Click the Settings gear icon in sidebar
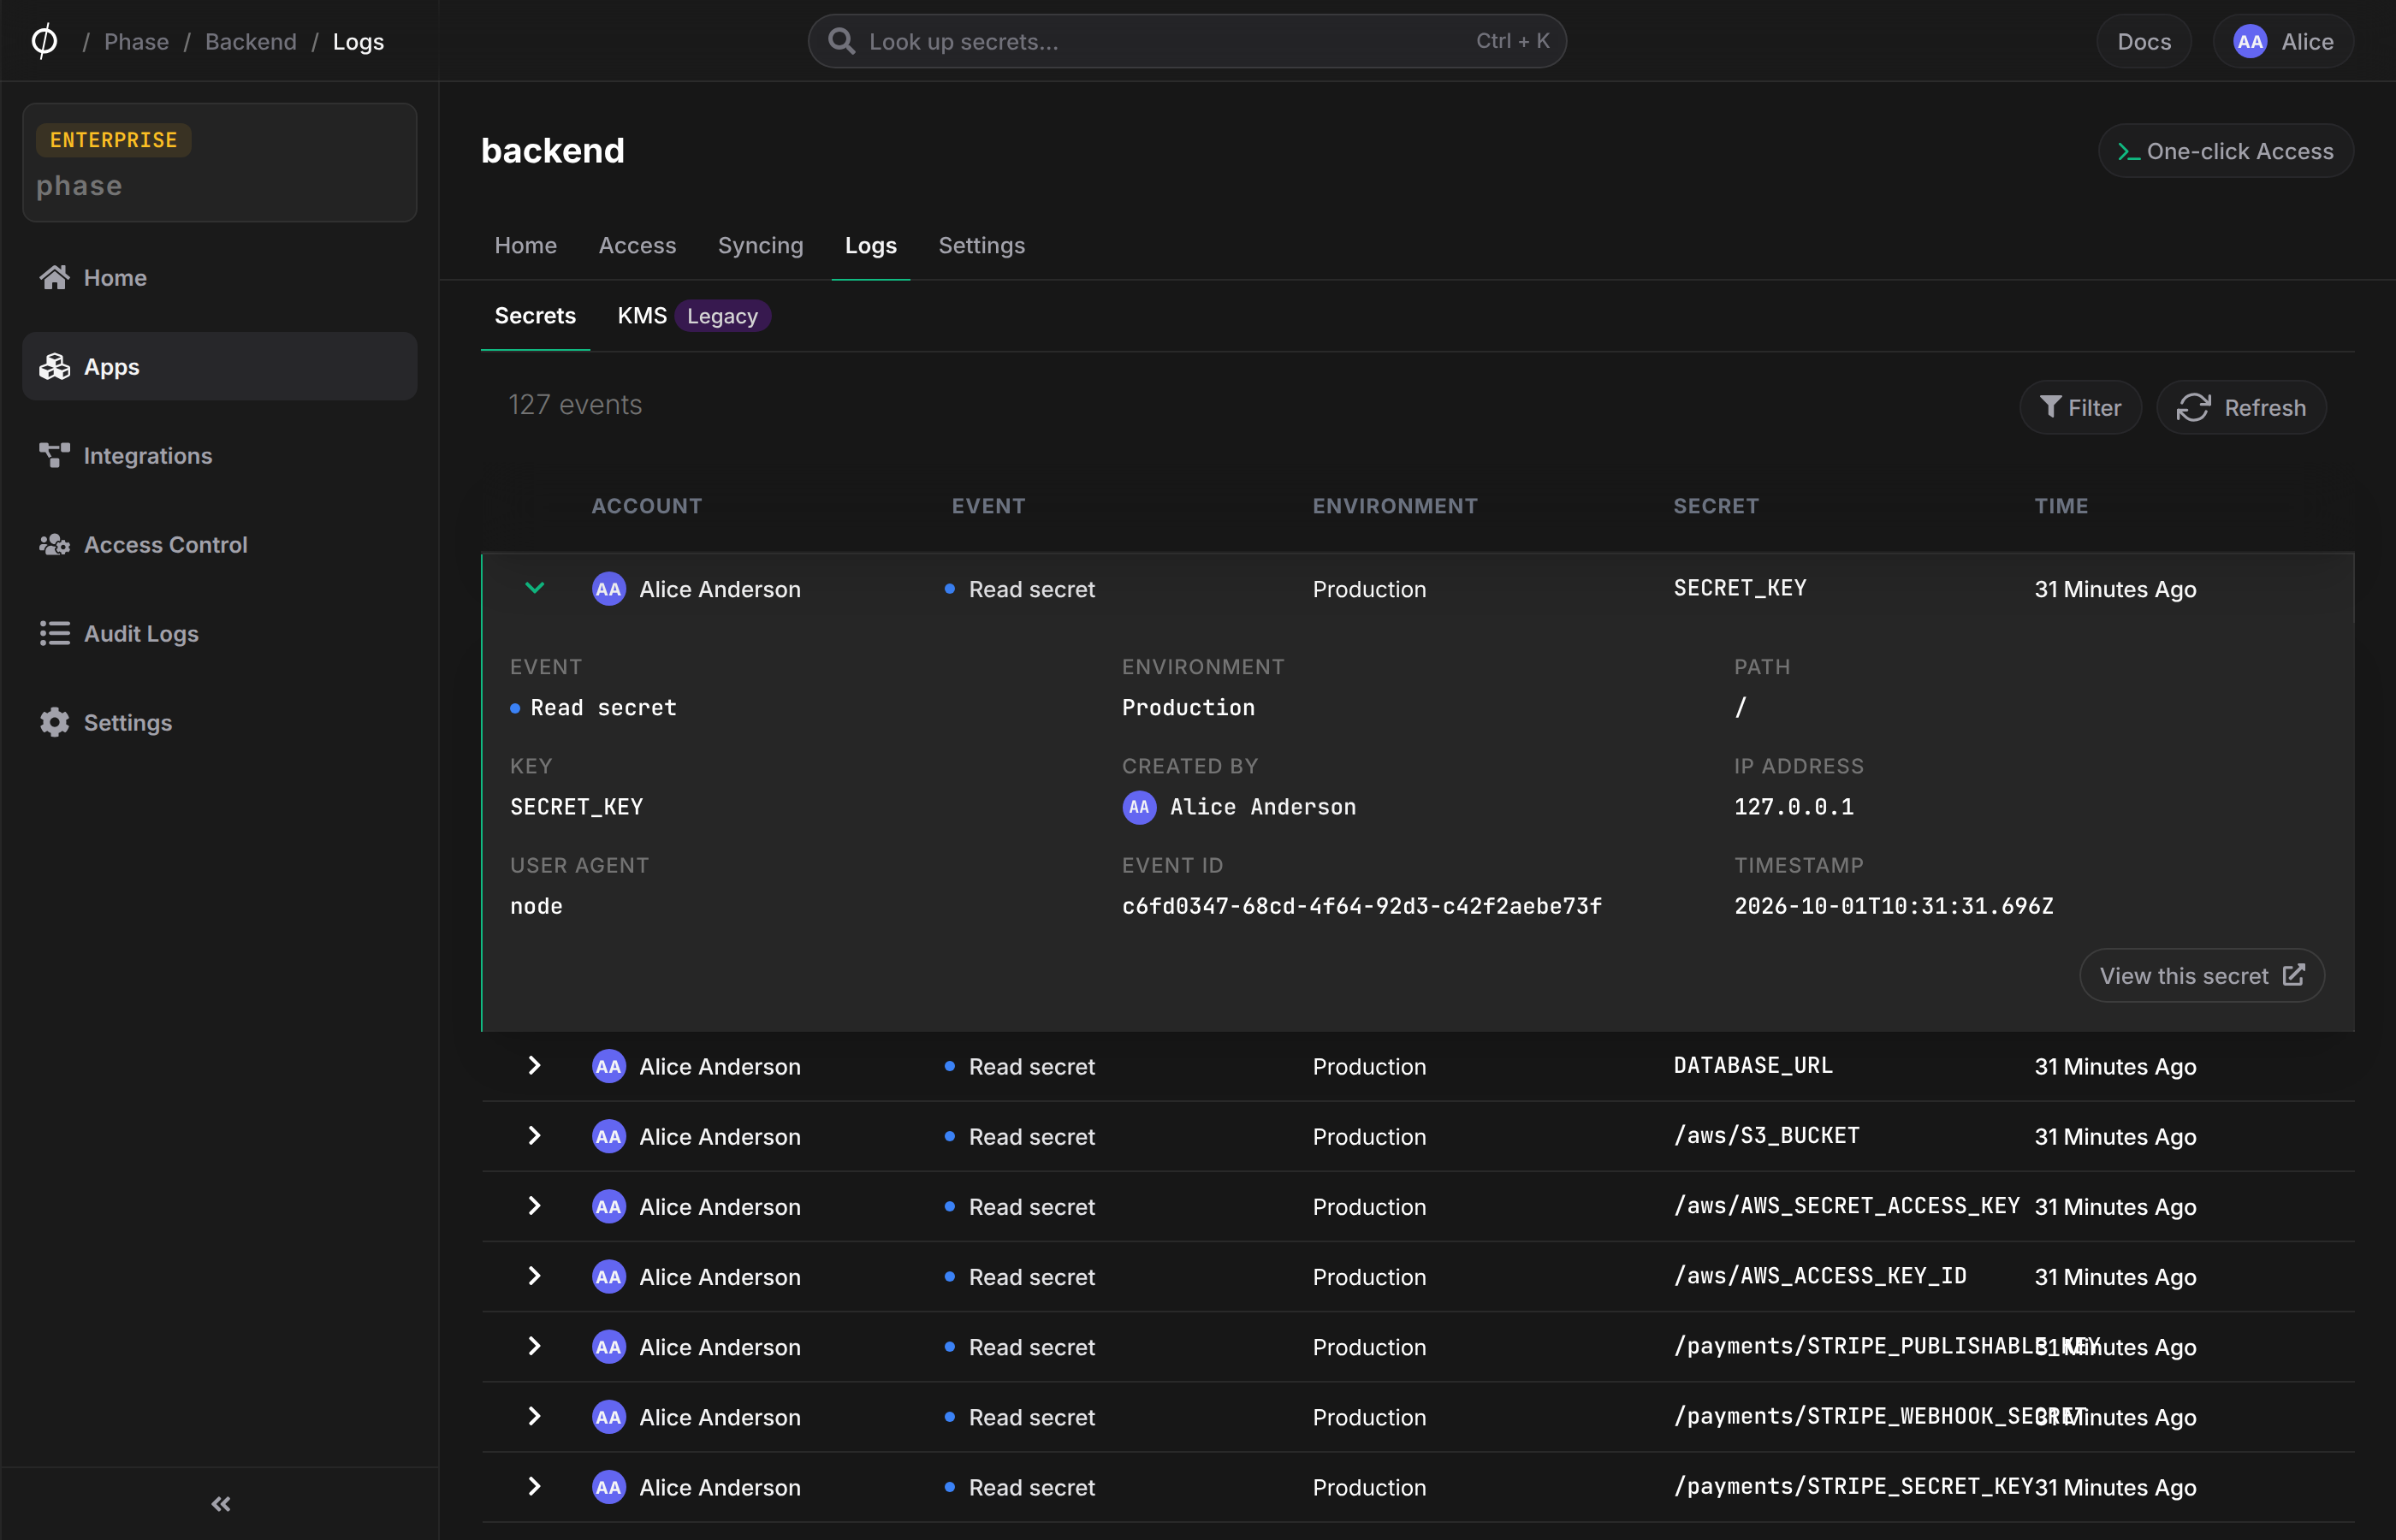This screenshot has height=1540, width=2396. [54, 722]
